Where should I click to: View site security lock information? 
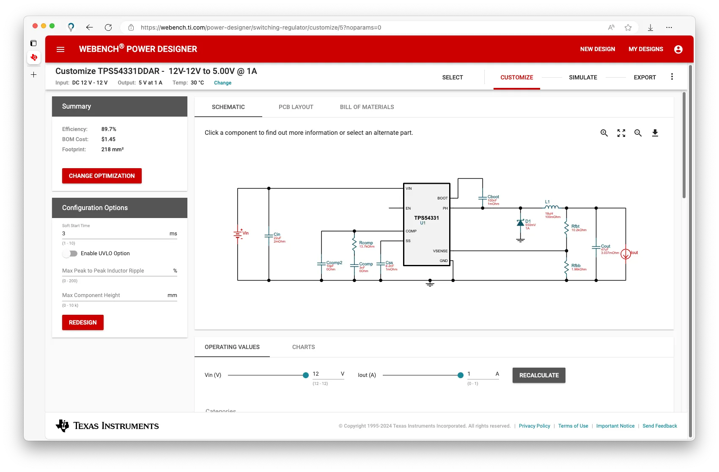click(131, 27)
